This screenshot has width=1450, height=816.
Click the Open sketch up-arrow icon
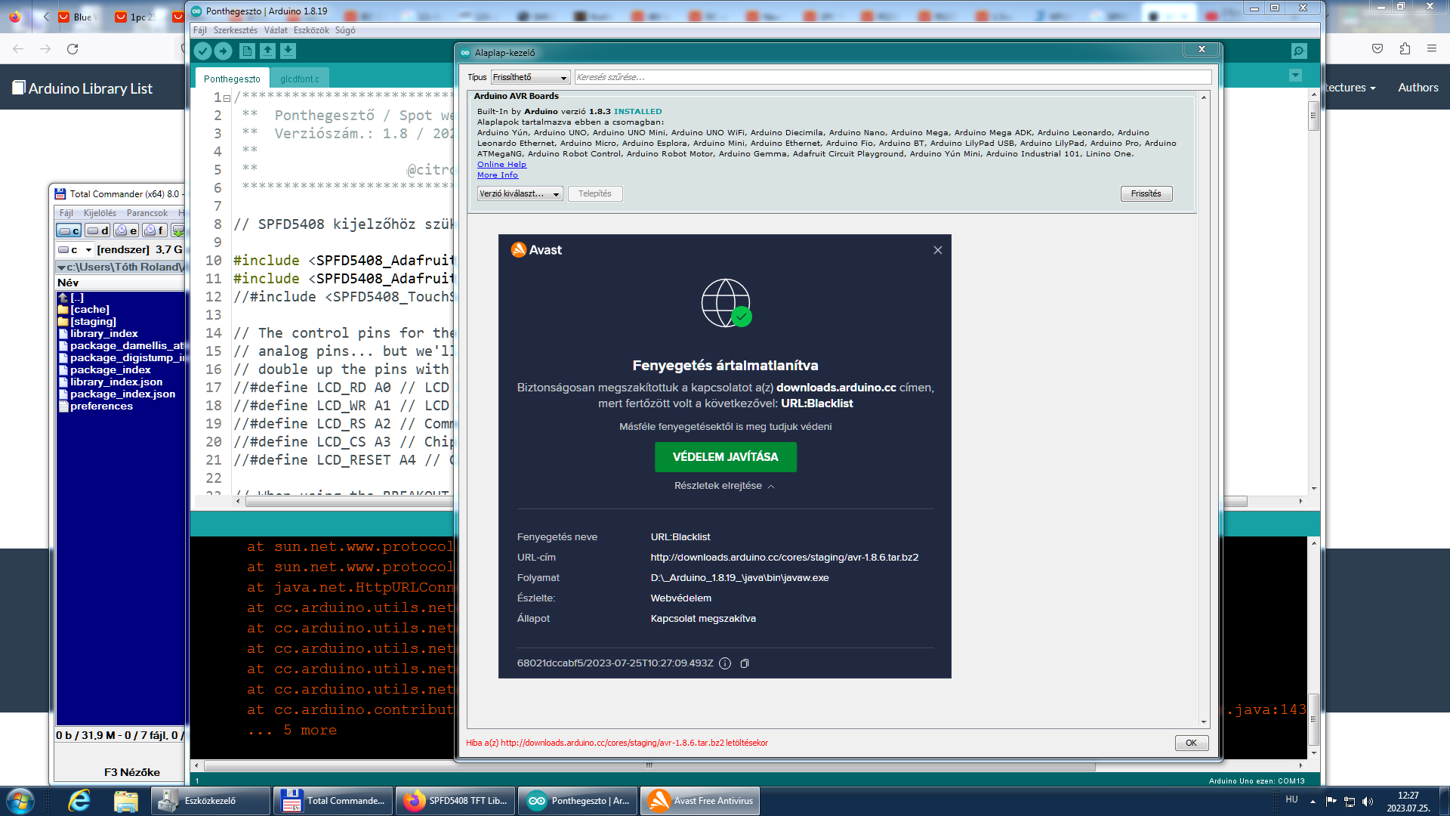coord(267,51)
